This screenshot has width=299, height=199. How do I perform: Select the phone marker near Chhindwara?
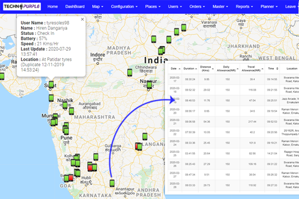point(130,73)
